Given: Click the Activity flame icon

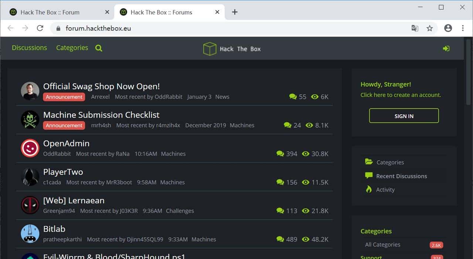Looking at the screenshot, I should click(368, 189).
